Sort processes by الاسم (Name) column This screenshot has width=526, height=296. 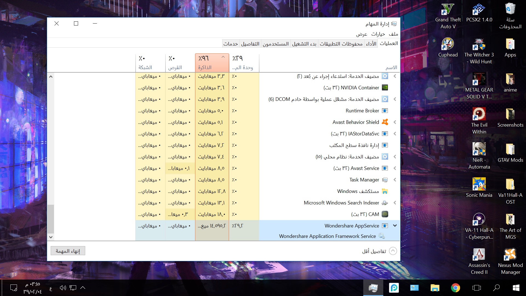pos(329,63)
